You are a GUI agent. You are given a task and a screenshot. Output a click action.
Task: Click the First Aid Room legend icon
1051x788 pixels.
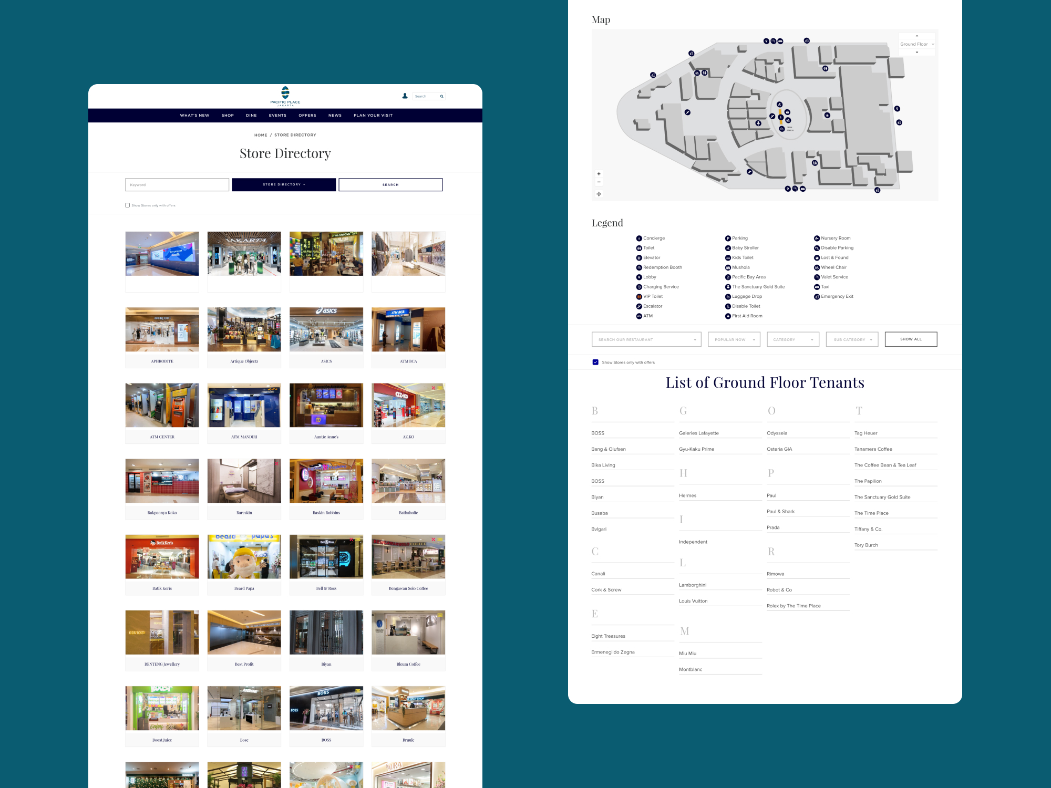[x=728, y=316]
